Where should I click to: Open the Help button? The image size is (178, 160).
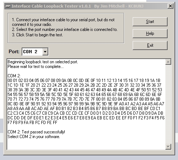(150, 33)
